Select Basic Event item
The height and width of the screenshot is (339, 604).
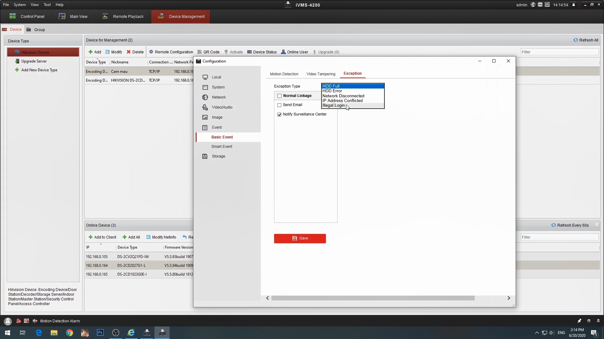click(228, 137)
